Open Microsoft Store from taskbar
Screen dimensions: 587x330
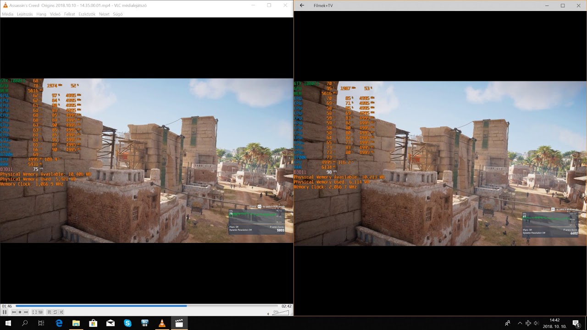point(93,323)
